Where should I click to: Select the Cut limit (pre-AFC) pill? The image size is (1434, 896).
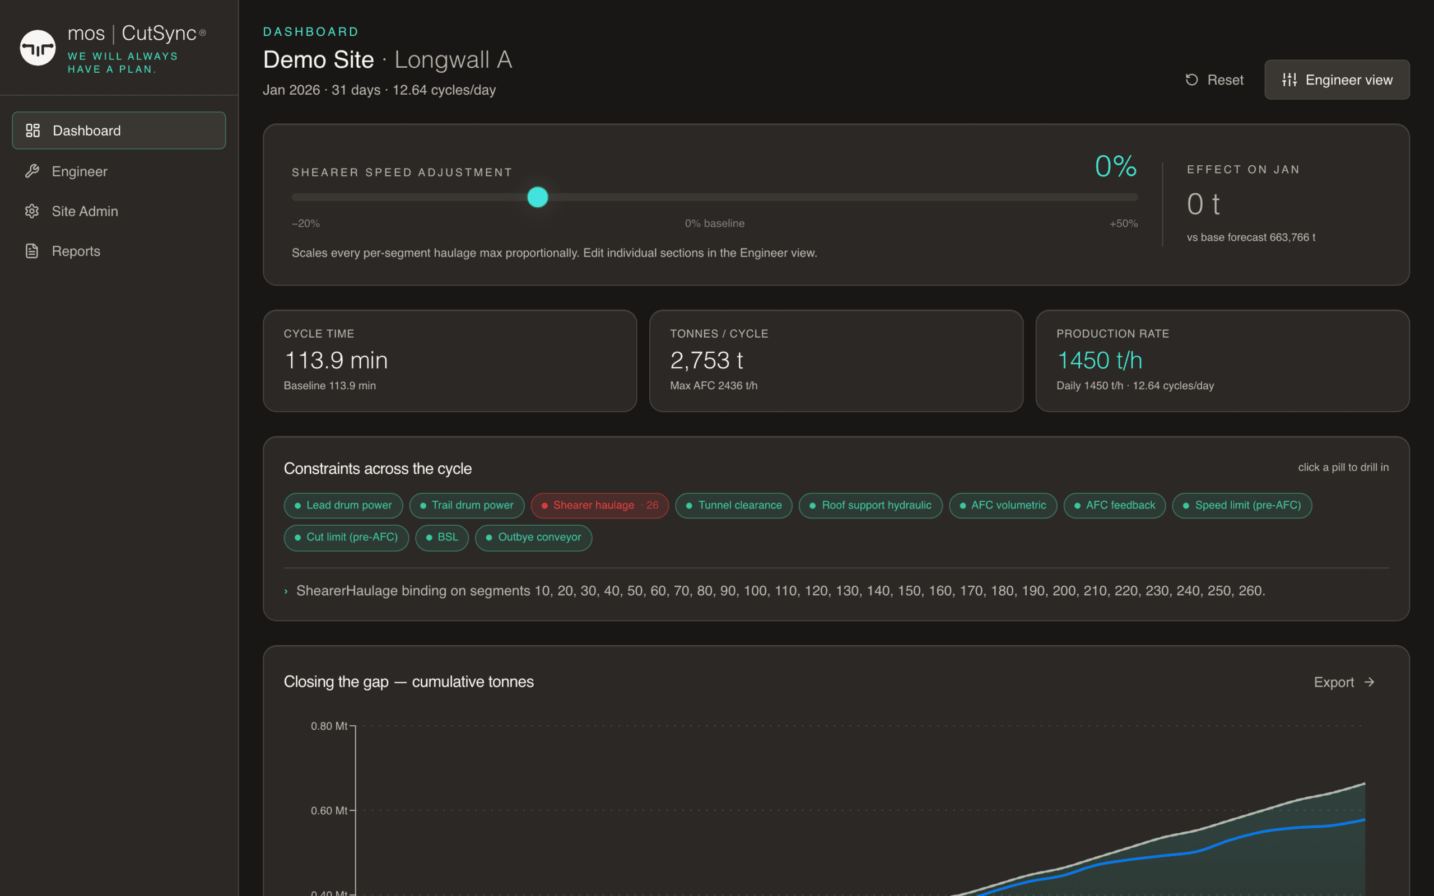[x=346, y=538]
